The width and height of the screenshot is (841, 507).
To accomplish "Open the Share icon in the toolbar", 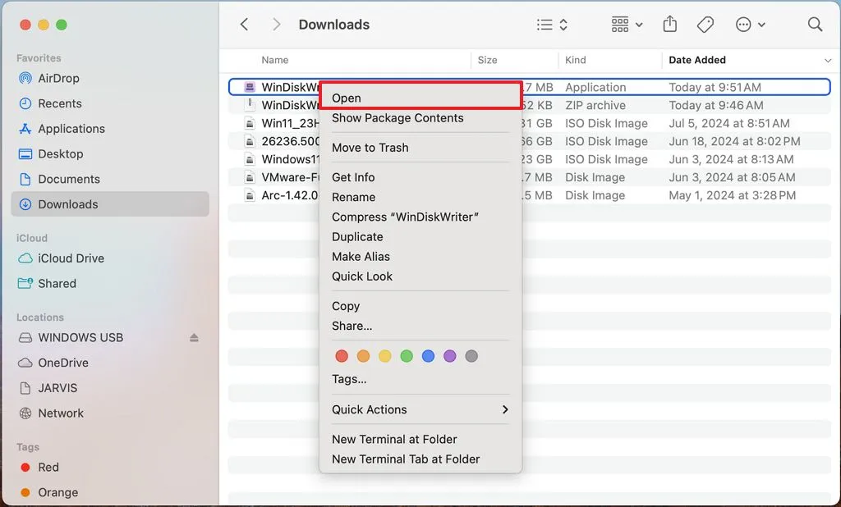I will click(x=669, y=25).
